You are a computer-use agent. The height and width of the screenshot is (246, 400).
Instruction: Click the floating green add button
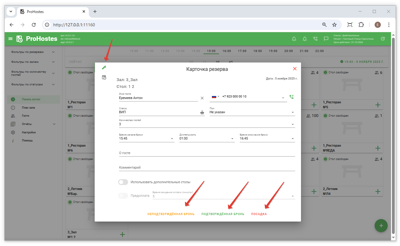coord(381,226)
